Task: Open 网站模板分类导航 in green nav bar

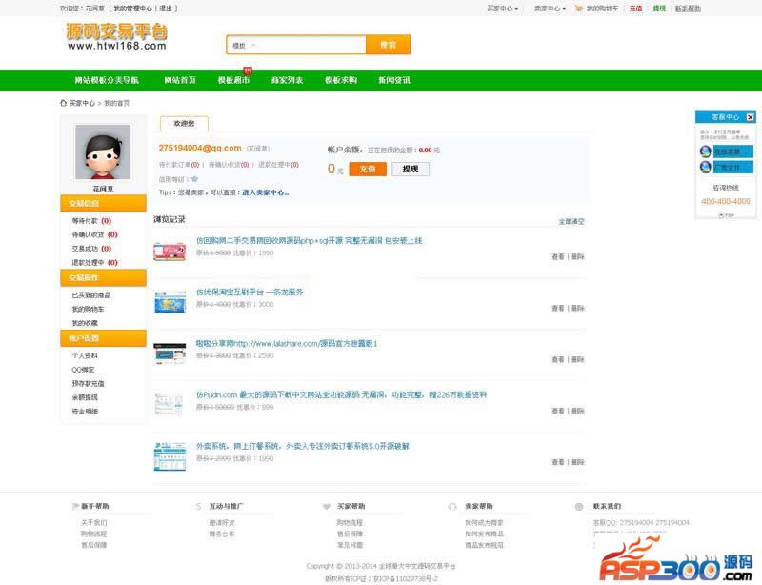Action: (107, 80)
